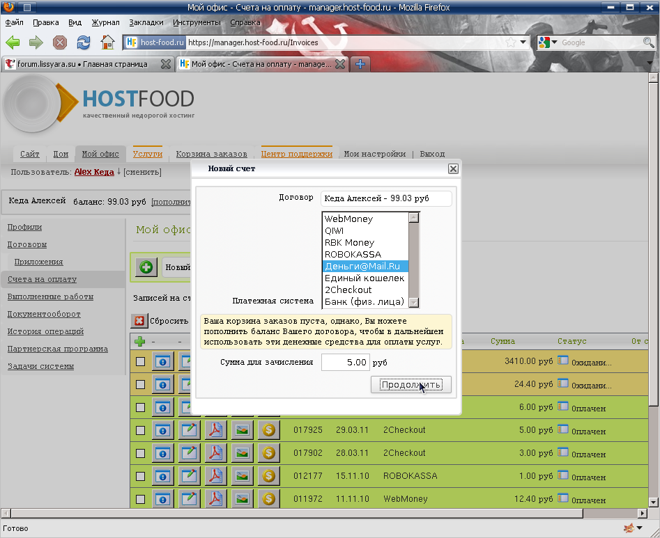Viewport: 660px width, 538px height.
Task: Click the Продолжить button
Action: (410, 385)
